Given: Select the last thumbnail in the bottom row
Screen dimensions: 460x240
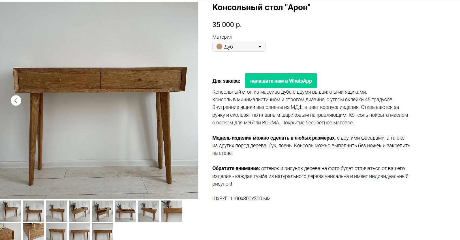Looking at the screenshot, I should coord(103,232).
